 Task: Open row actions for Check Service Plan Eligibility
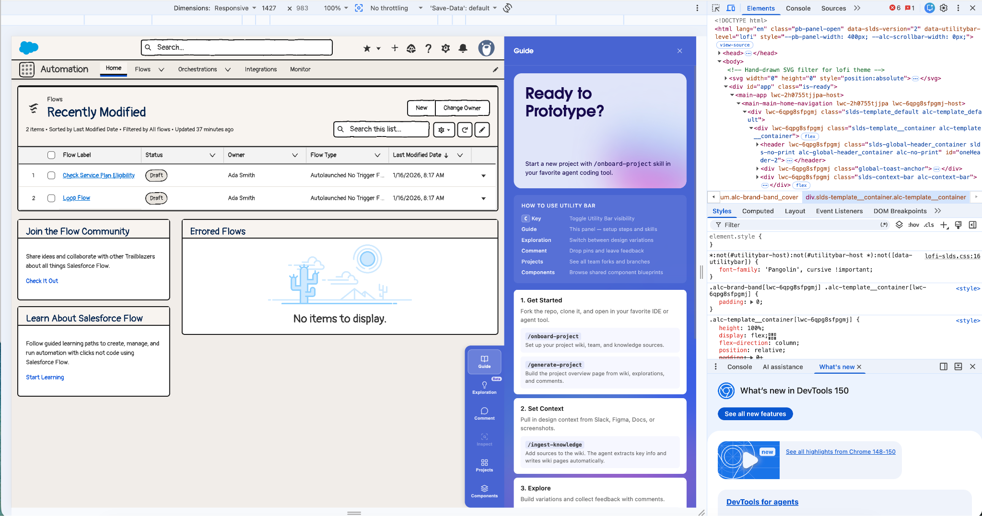coord(483,176)
